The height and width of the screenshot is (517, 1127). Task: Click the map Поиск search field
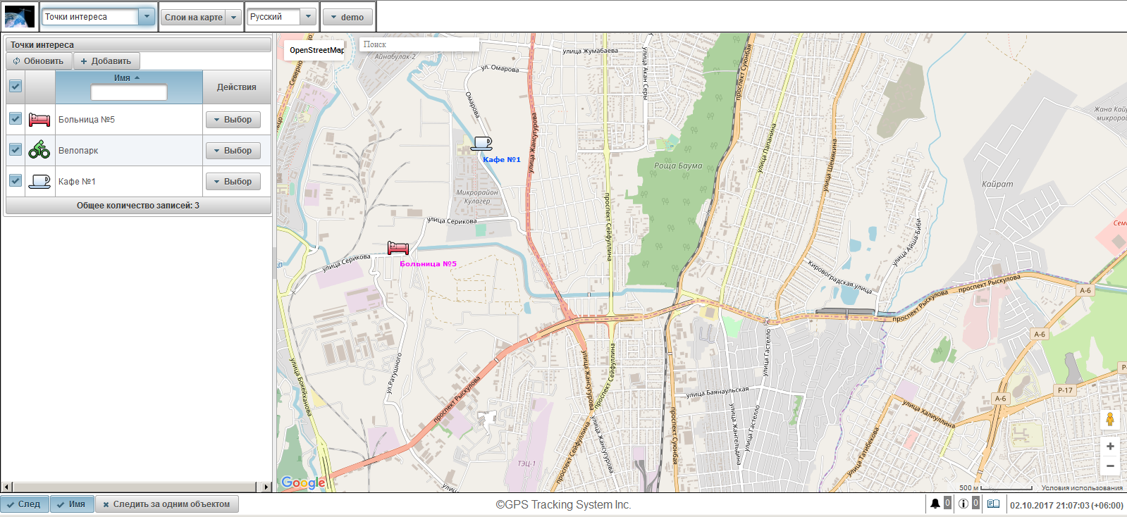click(x=419, y=44)
